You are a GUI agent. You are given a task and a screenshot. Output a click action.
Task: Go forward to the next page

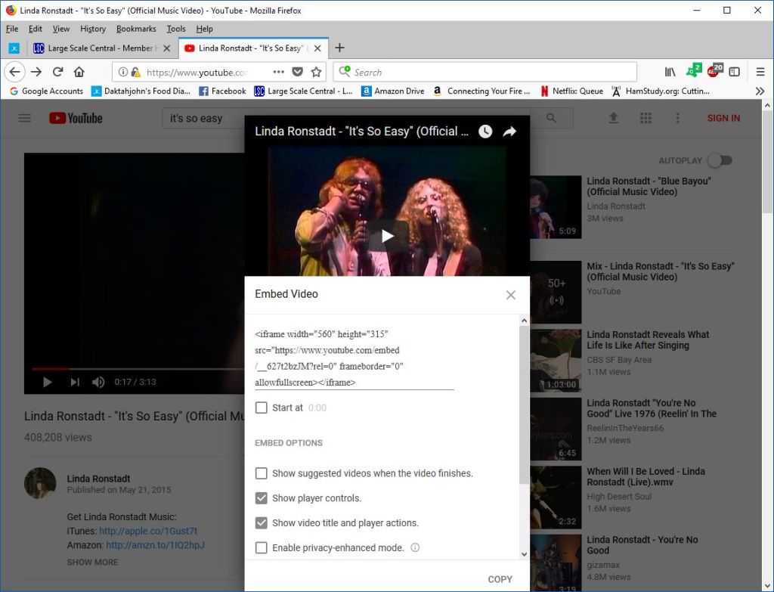[x=36, y=72]
